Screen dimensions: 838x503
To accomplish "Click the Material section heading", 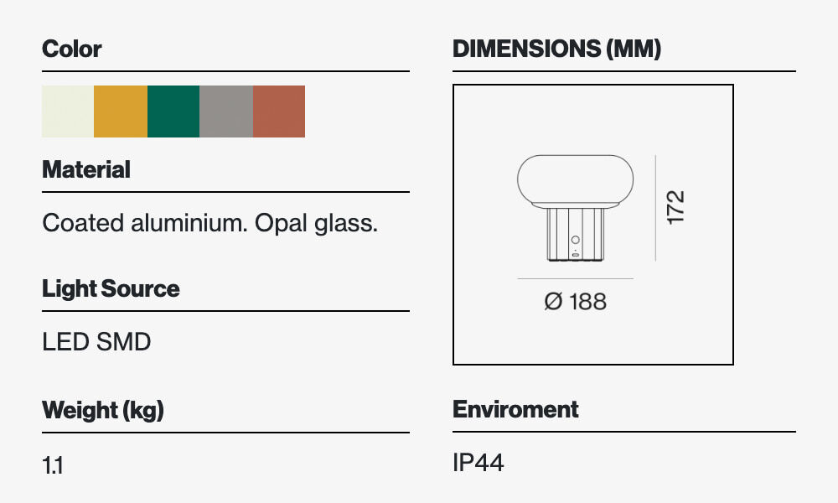I will click(x=86, y=170).
